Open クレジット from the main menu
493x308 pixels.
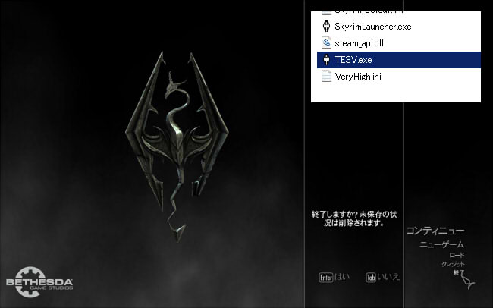(453, 264)
